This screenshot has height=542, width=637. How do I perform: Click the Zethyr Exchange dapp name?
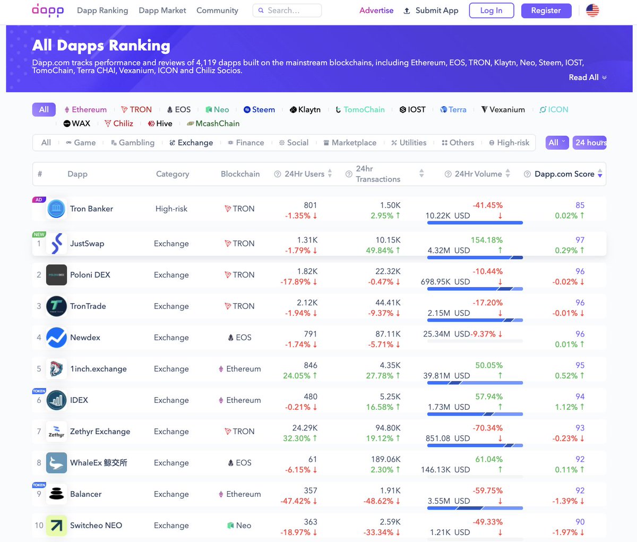tap(100, 432)
